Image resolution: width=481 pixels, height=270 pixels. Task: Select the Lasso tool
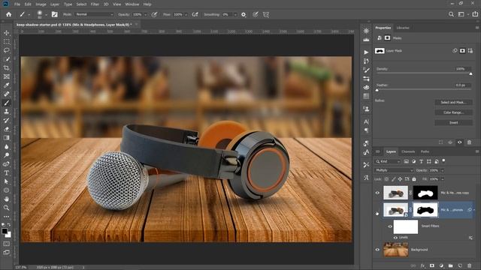7,50
